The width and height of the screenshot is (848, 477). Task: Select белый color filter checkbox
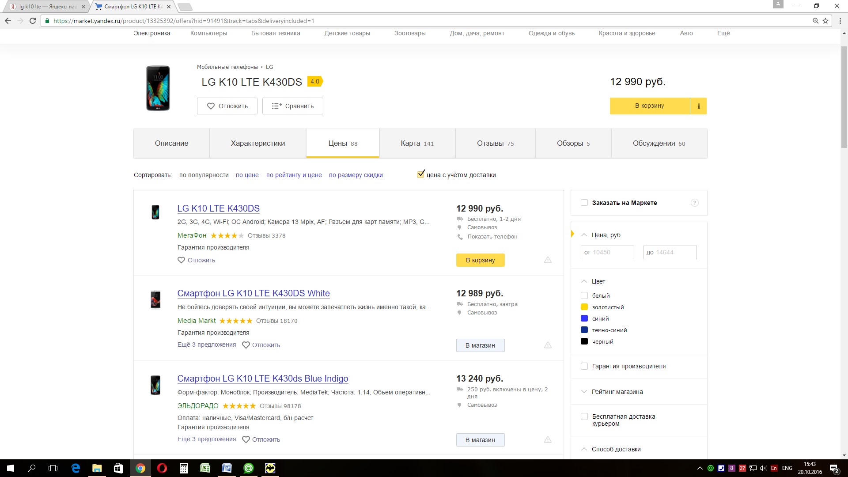[x=584, y=295]
